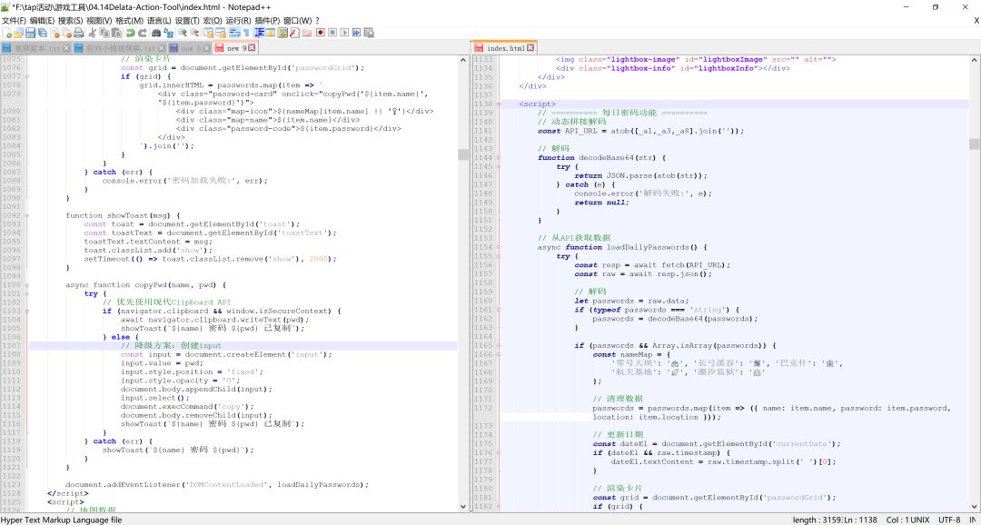
Task: Click the Undo arrow toolbar icon
Action: click(131, 33)
